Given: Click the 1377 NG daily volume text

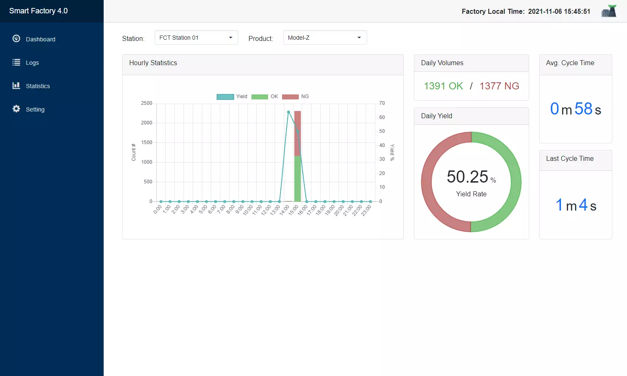Looking at the screenshot, I should [499, 86].
